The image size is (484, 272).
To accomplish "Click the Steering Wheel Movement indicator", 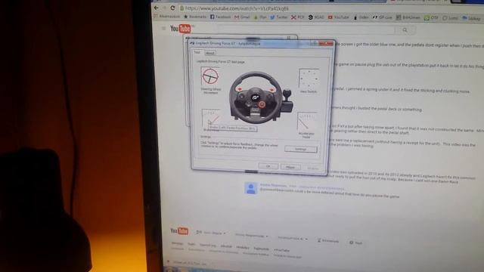I will pos(210,76).
